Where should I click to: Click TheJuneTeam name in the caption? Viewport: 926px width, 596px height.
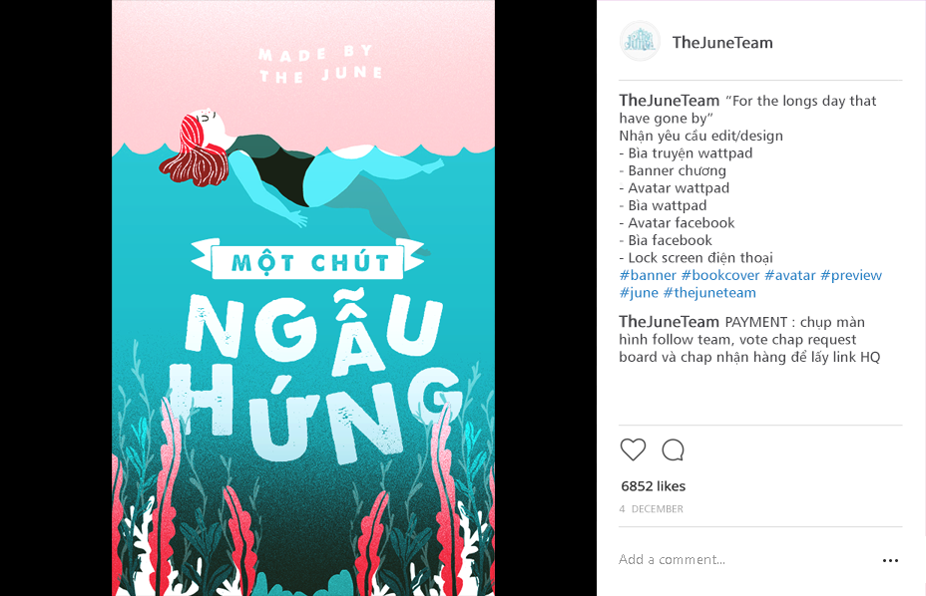(x=670, y=101)
